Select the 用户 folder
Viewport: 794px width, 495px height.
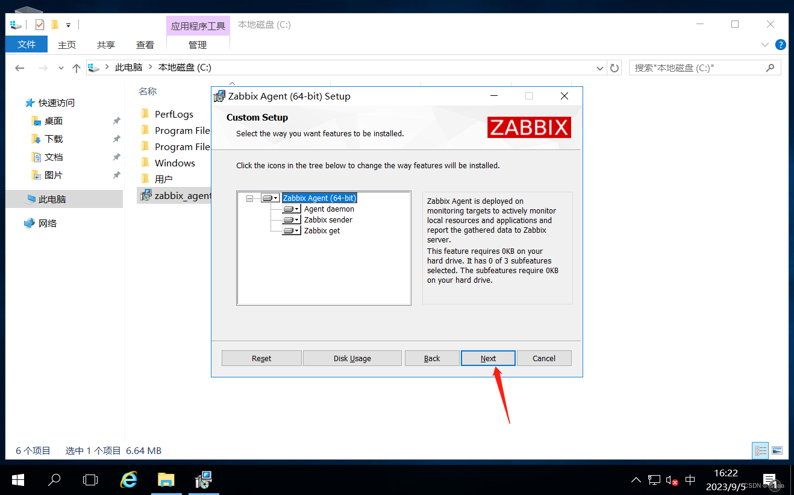[x=163, y=179]
